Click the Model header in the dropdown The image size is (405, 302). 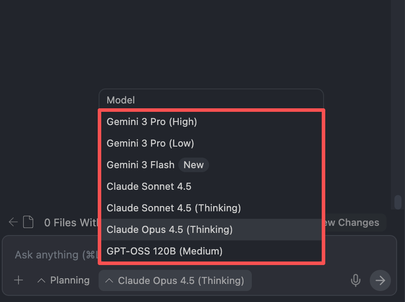click(121, 100)
